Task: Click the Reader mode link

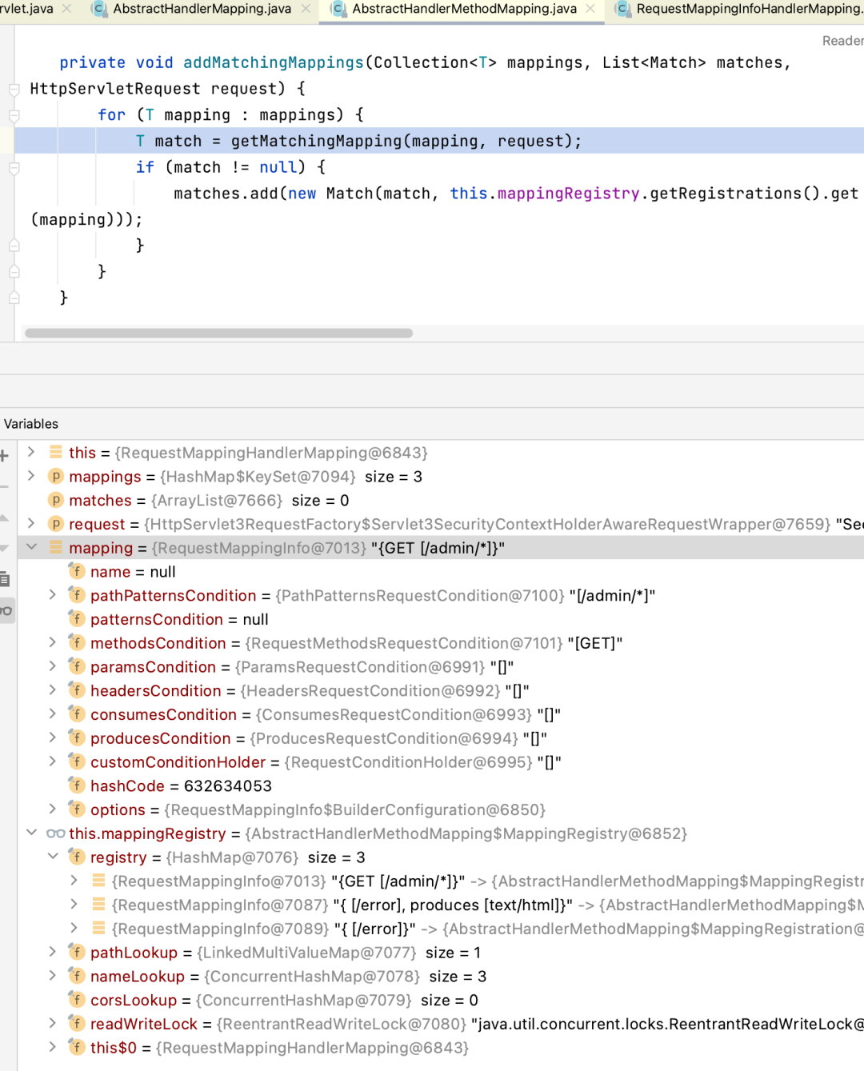Action: click(x=842, y=41)
